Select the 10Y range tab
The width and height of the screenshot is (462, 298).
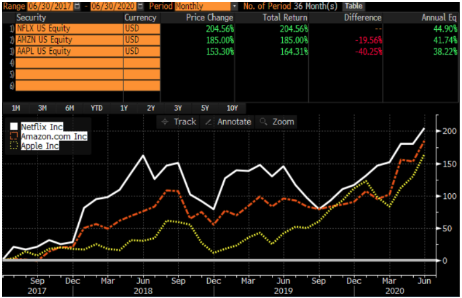[x=232, y=108]
